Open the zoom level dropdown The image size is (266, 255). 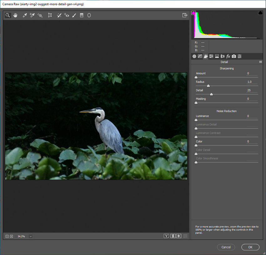pyautogui.click(x=30, y=236)
